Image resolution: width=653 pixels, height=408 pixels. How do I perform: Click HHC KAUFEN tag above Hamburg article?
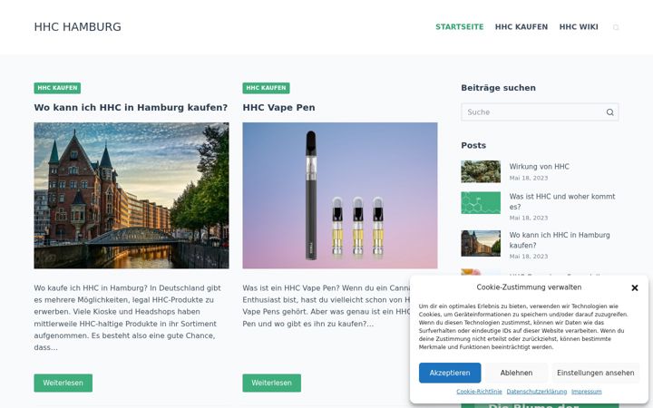click(57, 88)
